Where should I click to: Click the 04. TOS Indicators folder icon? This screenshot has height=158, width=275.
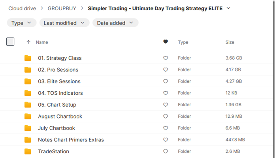28,93
